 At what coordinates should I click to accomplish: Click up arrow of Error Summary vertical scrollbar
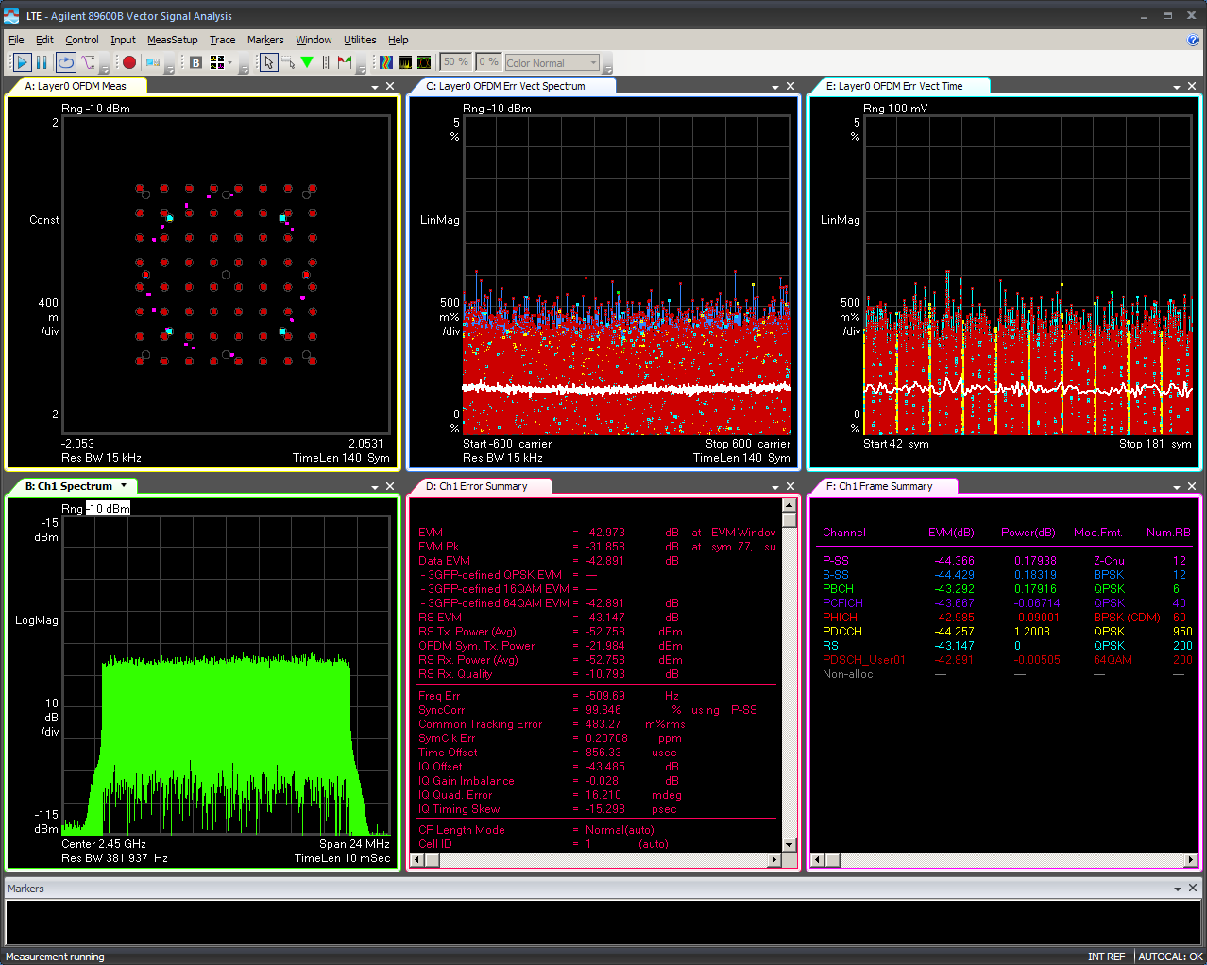click(790, 506)
